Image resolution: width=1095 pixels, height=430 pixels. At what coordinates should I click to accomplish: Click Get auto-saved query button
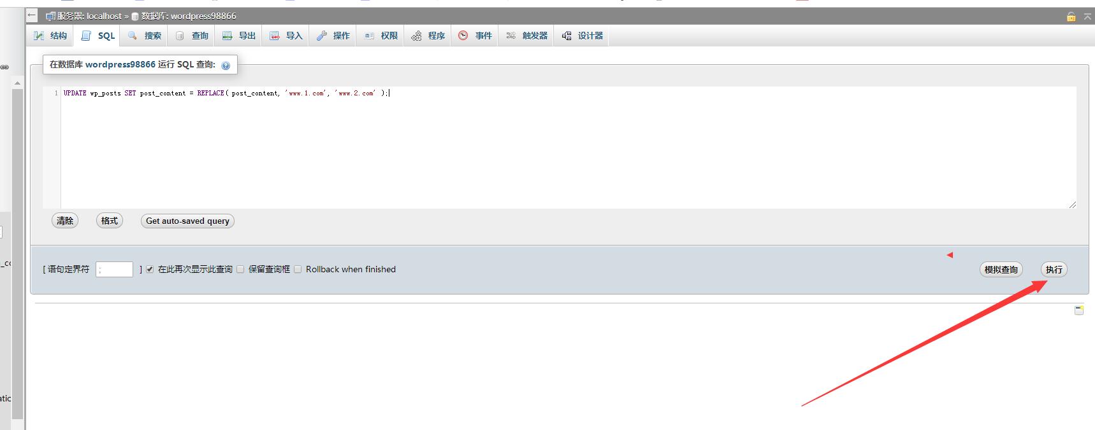(187, 221)
